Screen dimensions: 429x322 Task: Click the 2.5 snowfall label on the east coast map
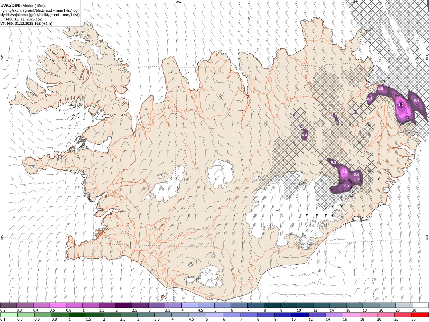tap(401, 105)
